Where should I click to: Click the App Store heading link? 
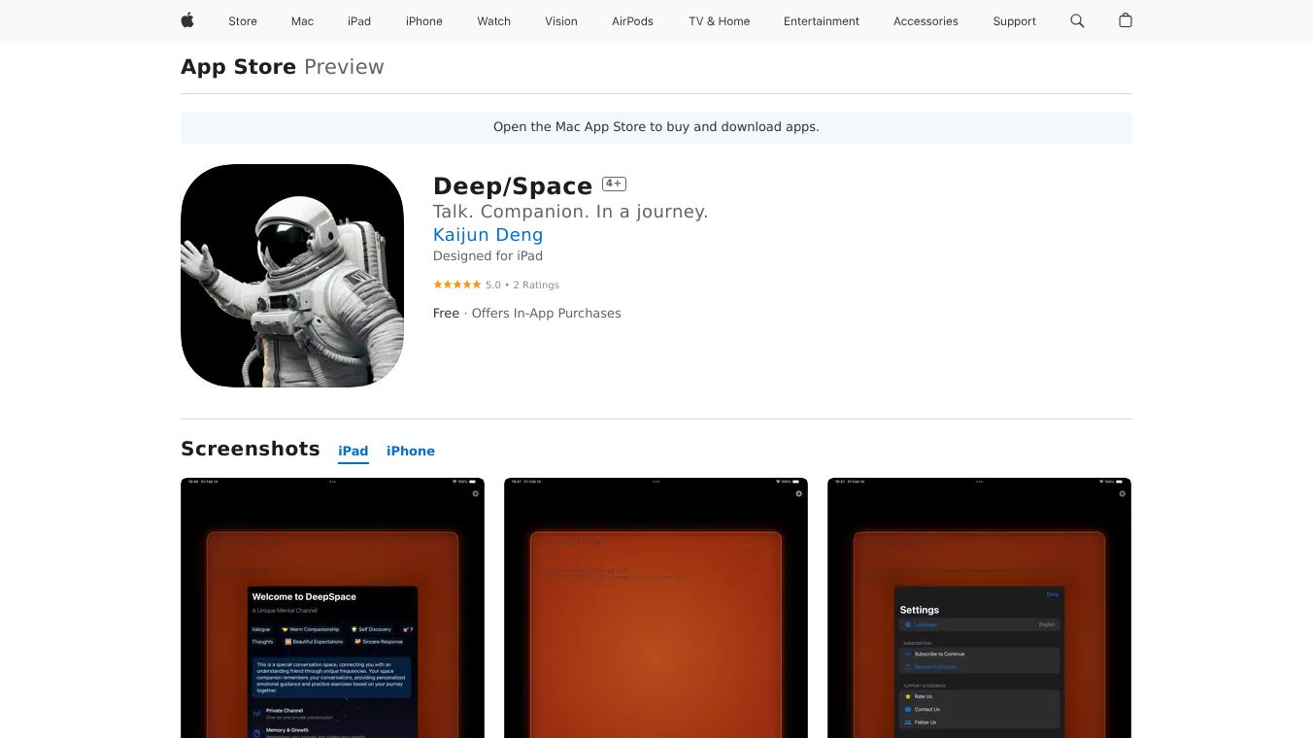tap(239, 67)
